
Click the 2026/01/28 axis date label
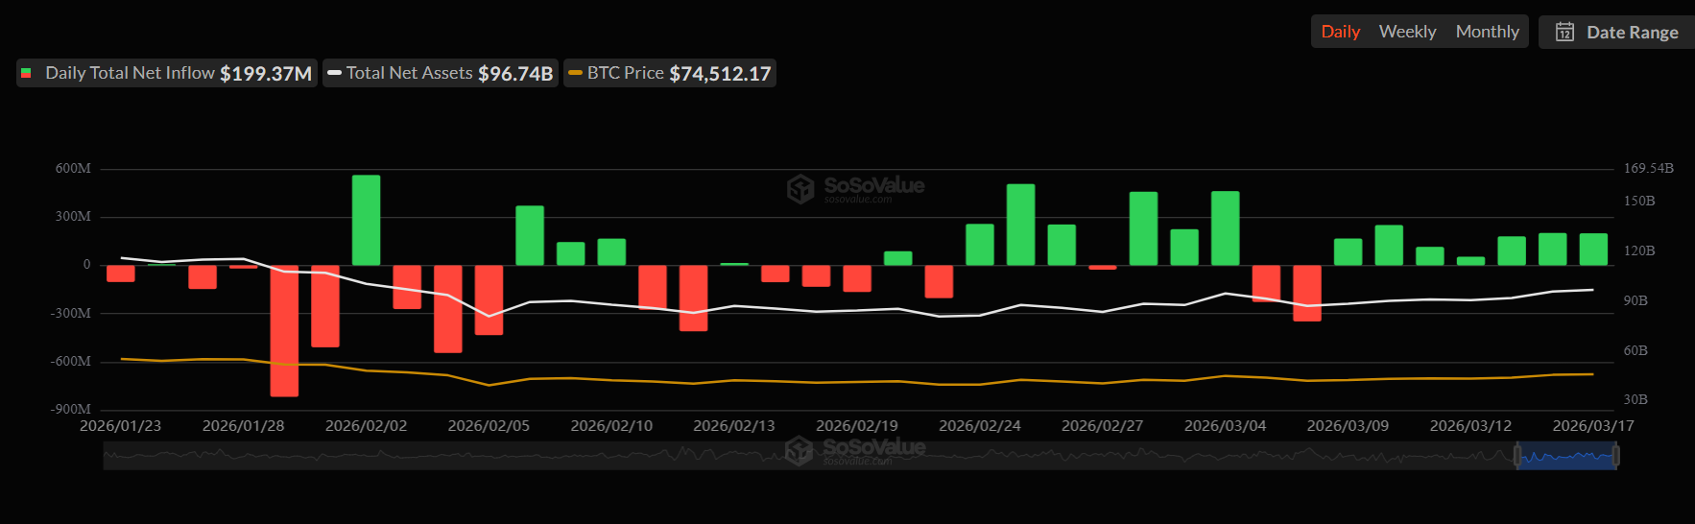[243, 425]
